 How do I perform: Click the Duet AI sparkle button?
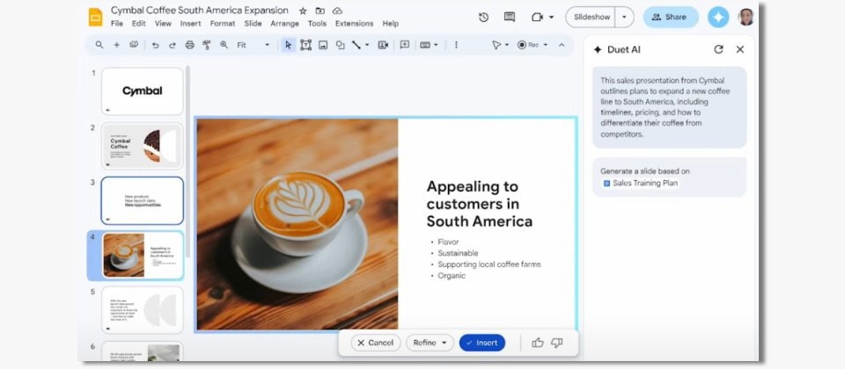718,17
